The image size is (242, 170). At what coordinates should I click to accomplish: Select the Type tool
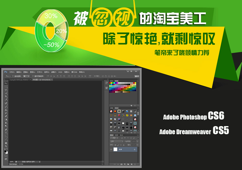(6, 133)
